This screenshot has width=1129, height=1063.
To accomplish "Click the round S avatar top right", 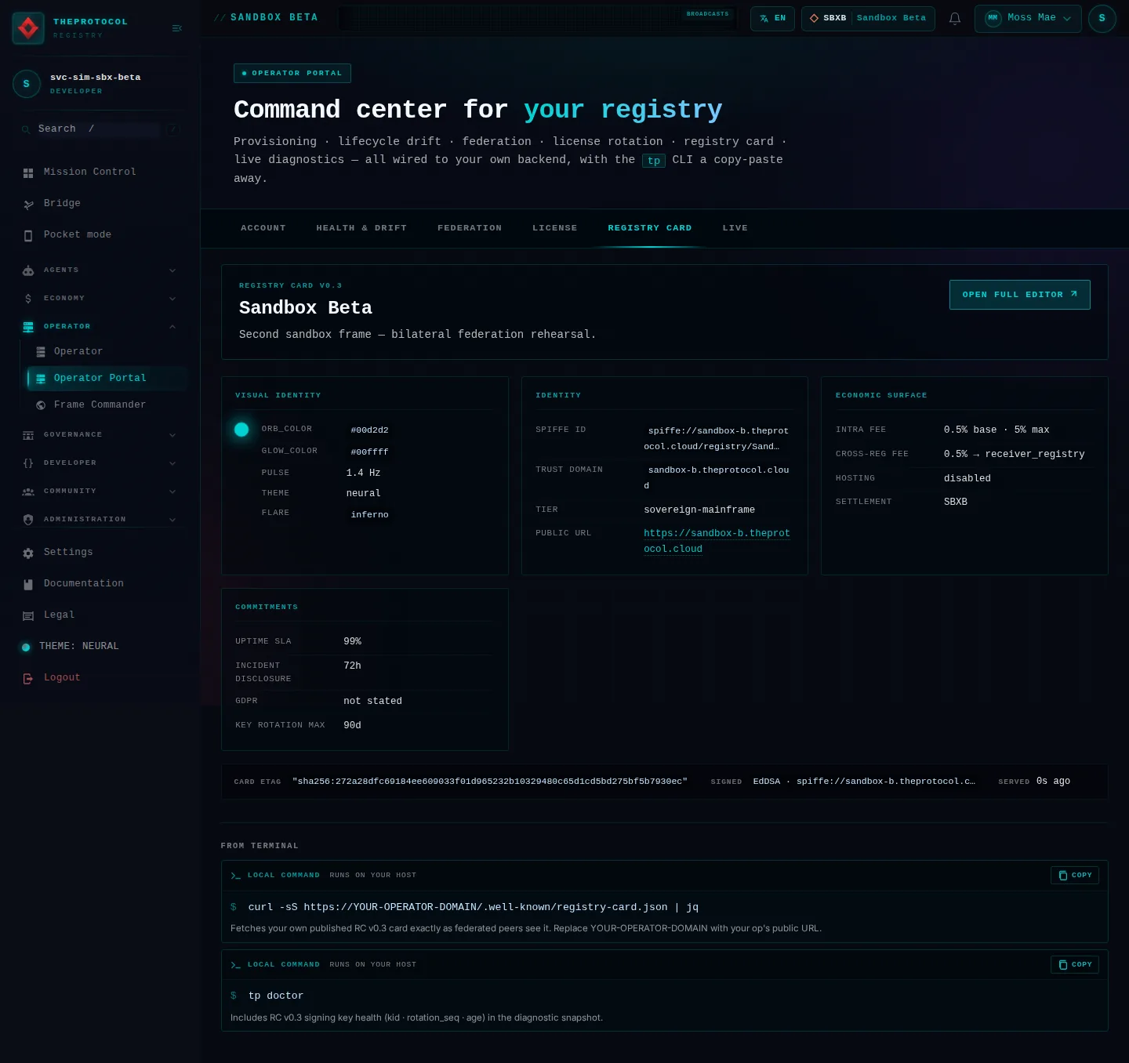I will pos(1102,19).
